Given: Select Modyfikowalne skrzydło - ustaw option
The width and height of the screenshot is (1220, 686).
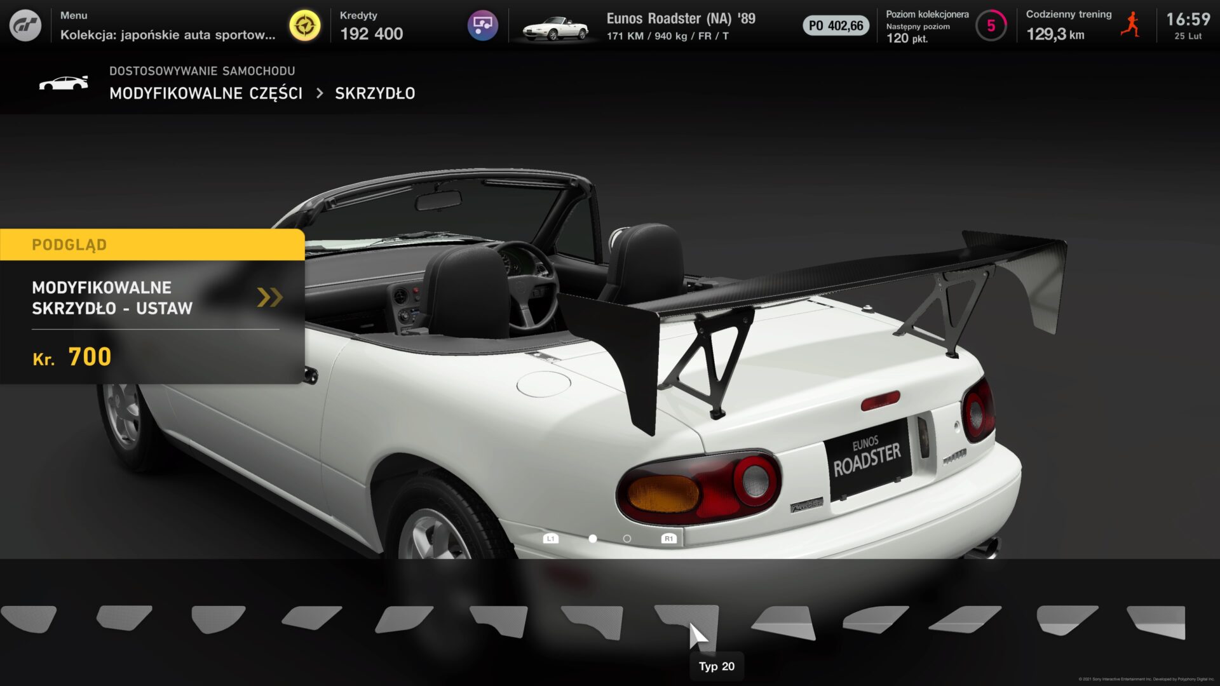Looking at the screenshot, I should point(112,298).
